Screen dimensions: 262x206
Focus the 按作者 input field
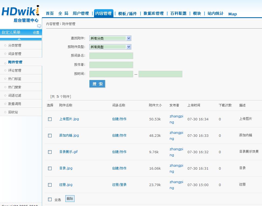click(111, 65)
